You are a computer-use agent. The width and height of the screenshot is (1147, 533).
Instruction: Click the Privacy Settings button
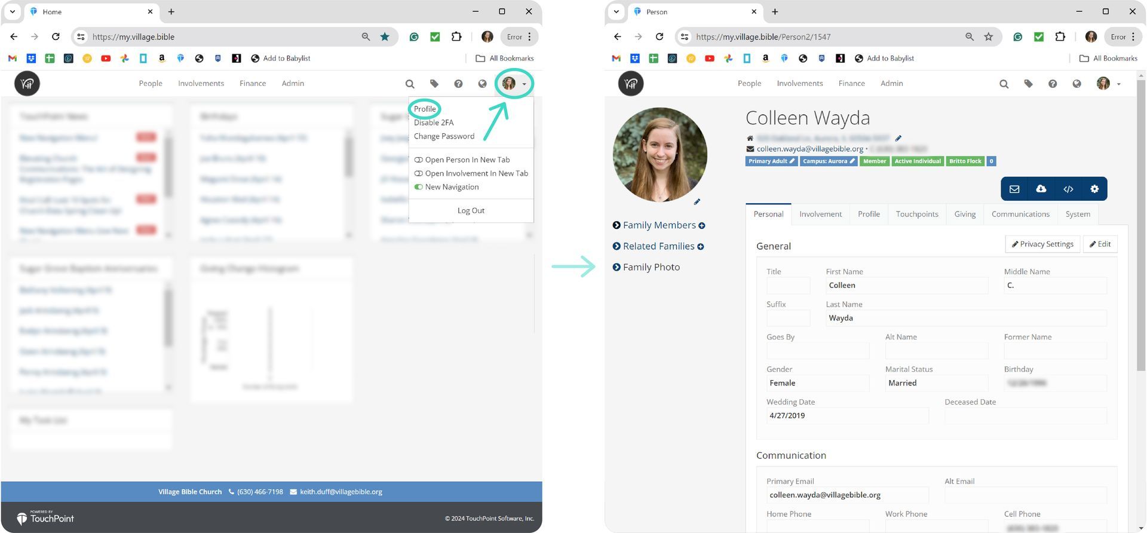click(1042, 244)
